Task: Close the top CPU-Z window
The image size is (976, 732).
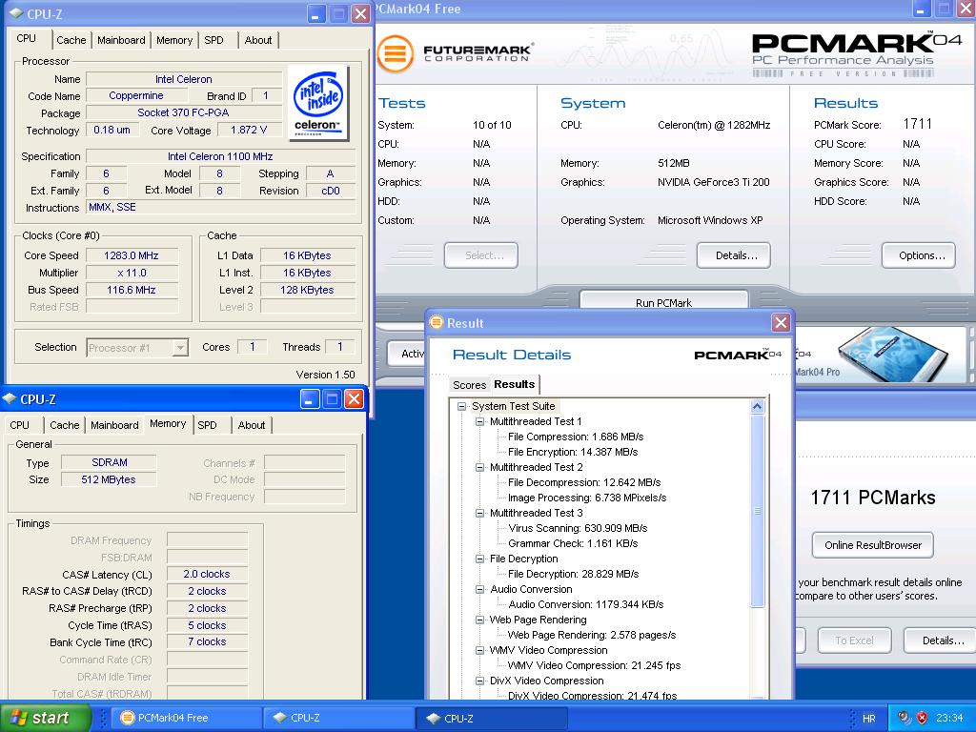Action: [360, 13]
